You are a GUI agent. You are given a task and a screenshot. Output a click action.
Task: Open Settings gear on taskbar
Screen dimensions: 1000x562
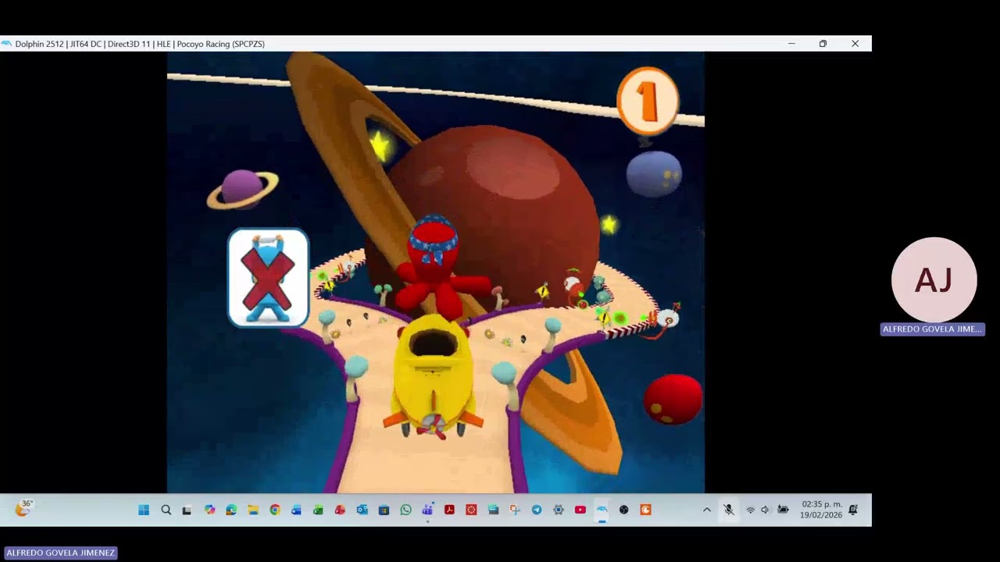pos(559,510)
